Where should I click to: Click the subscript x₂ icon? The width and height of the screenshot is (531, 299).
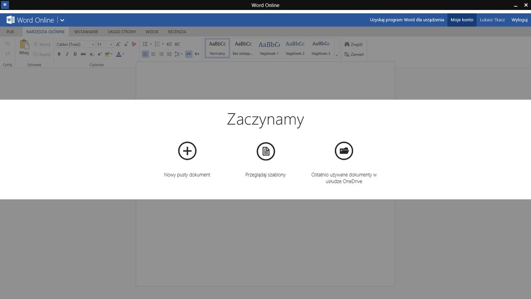point(92,54)
